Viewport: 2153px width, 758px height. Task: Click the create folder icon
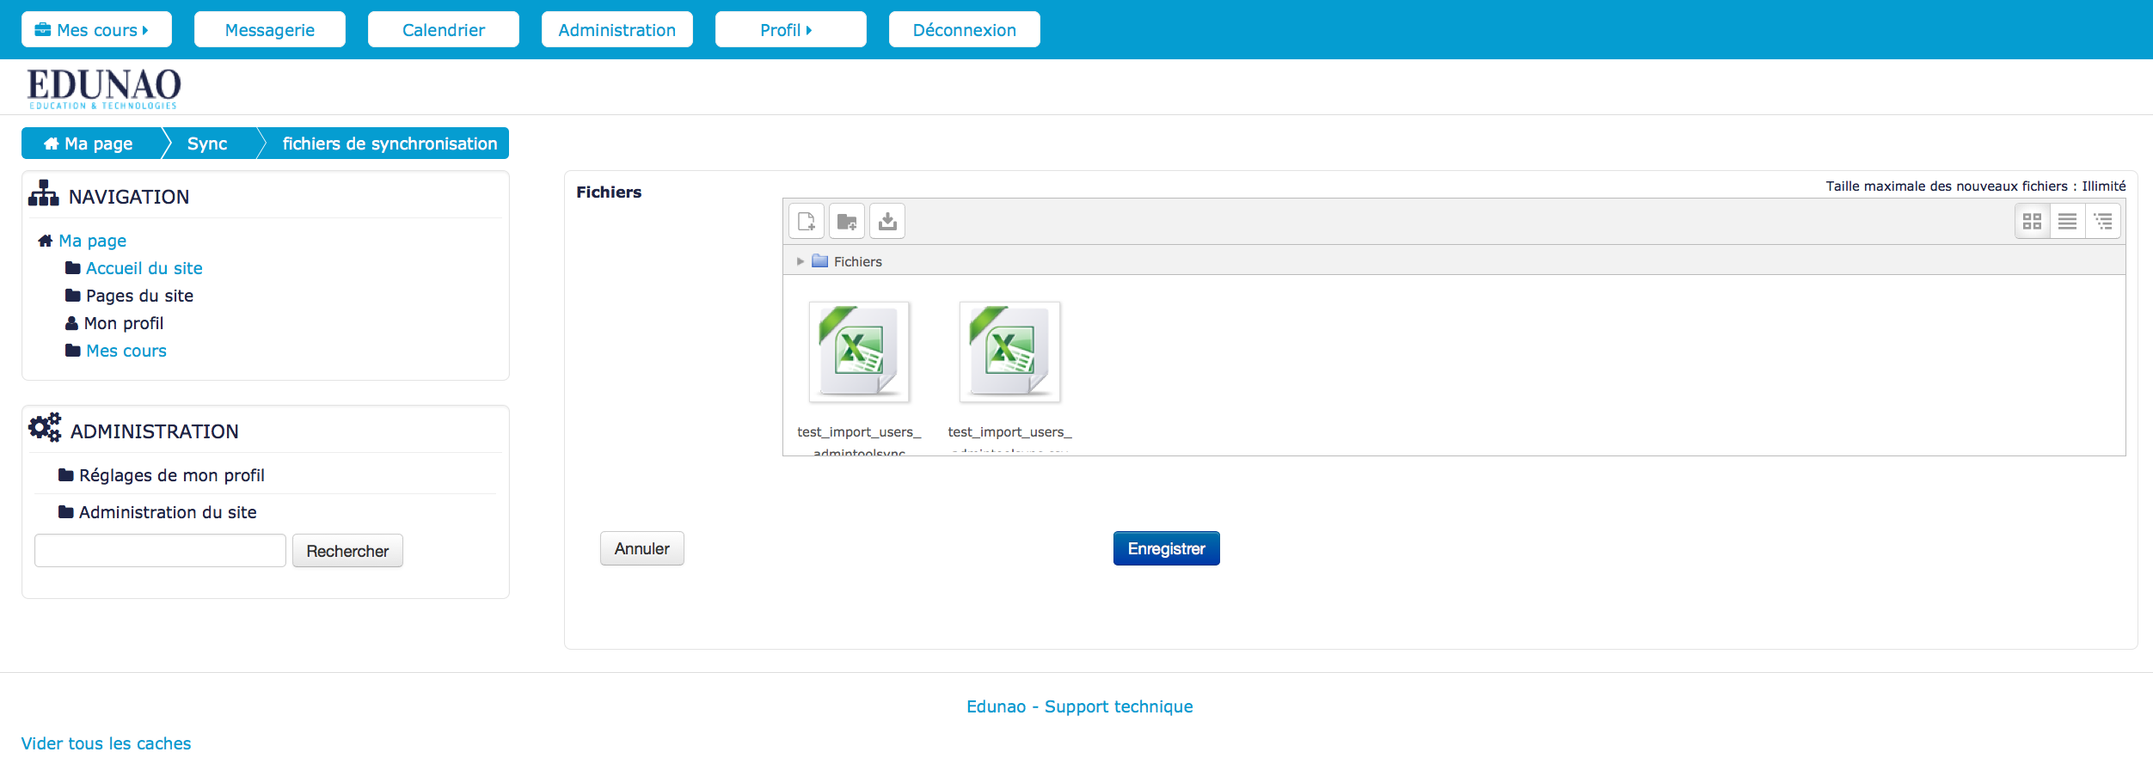[846, 222]
